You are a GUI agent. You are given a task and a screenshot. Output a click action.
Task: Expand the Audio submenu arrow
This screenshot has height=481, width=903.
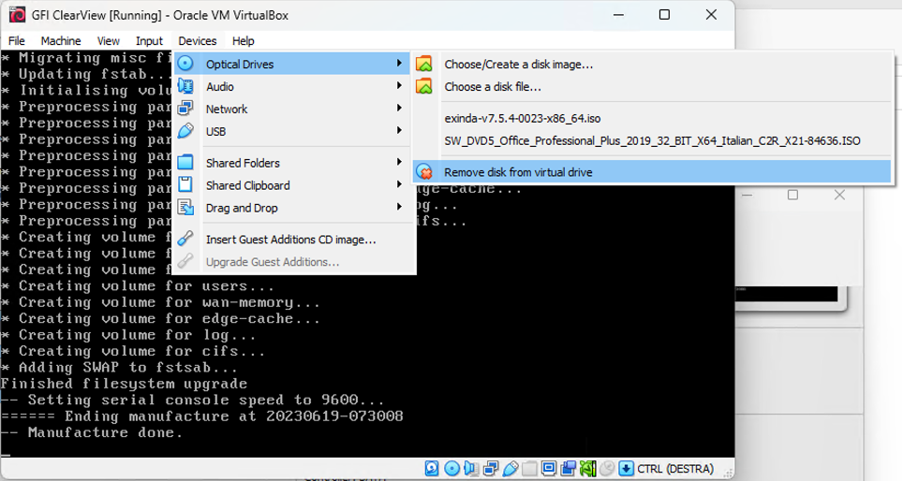point(399,85)
